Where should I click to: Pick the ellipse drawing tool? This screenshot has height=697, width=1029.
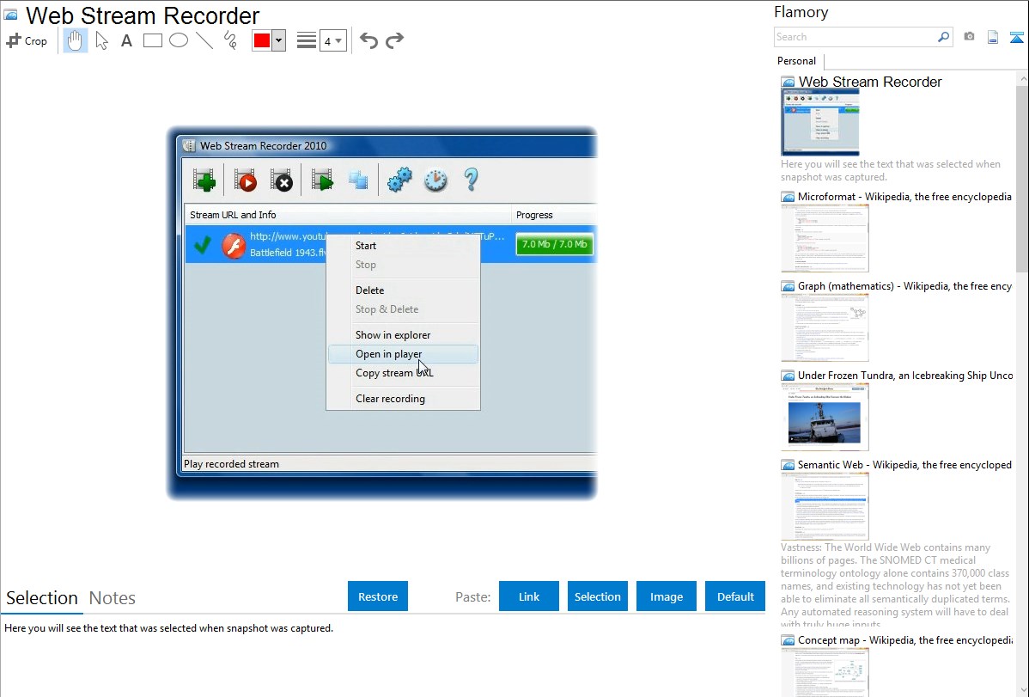click(179, 40)
